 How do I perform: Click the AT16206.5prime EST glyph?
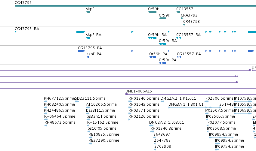click(88, 107)
